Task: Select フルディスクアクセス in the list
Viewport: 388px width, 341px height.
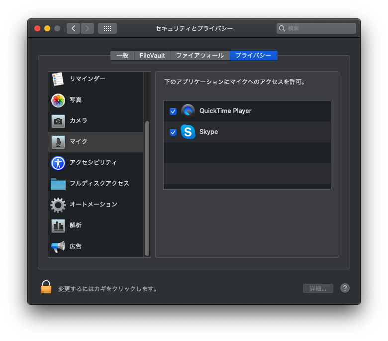Action: point(96,184)
